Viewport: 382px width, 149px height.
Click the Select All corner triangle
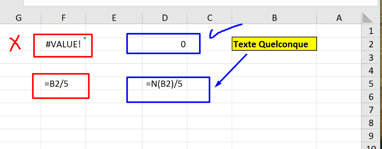[x=367, y=18]
